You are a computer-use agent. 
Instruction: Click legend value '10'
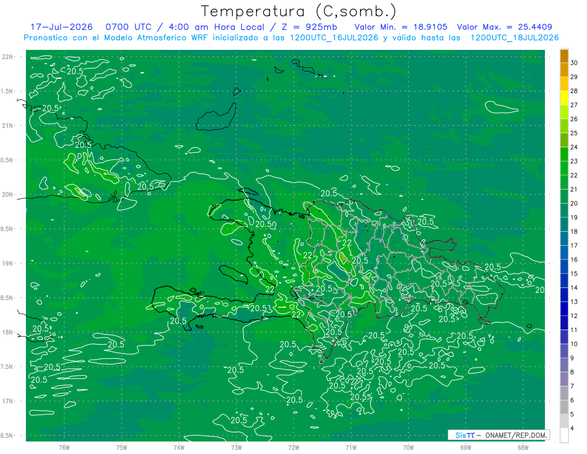574,344
